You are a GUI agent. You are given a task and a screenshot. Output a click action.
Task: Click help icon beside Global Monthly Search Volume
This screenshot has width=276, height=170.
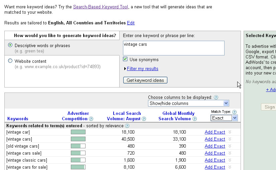[x=194, y=119]
